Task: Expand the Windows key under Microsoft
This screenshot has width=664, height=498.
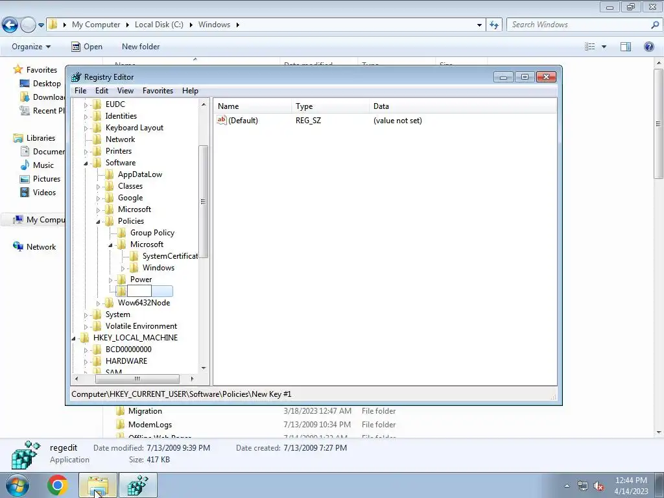Action: [123, 268]
